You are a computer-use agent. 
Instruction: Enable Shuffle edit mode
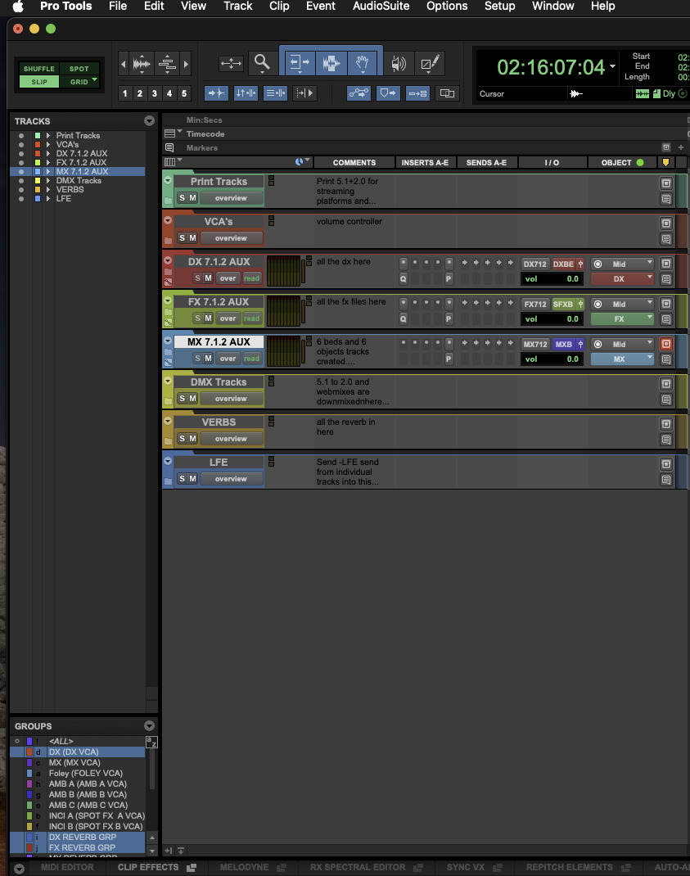(39, 69)
